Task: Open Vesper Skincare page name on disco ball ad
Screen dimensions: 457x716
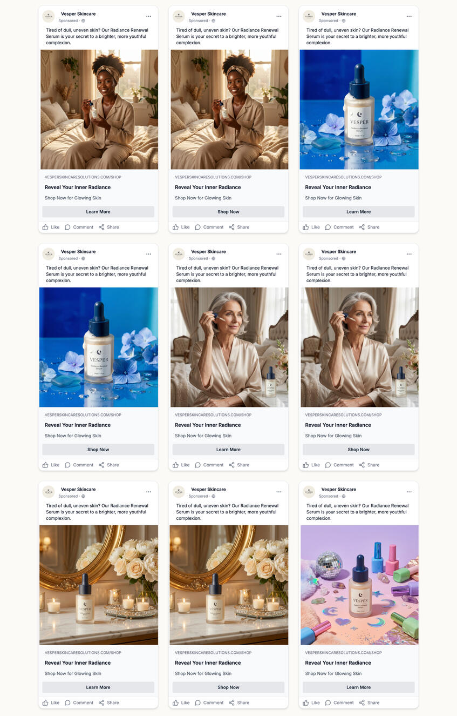Action: click(x=338, y=489)
